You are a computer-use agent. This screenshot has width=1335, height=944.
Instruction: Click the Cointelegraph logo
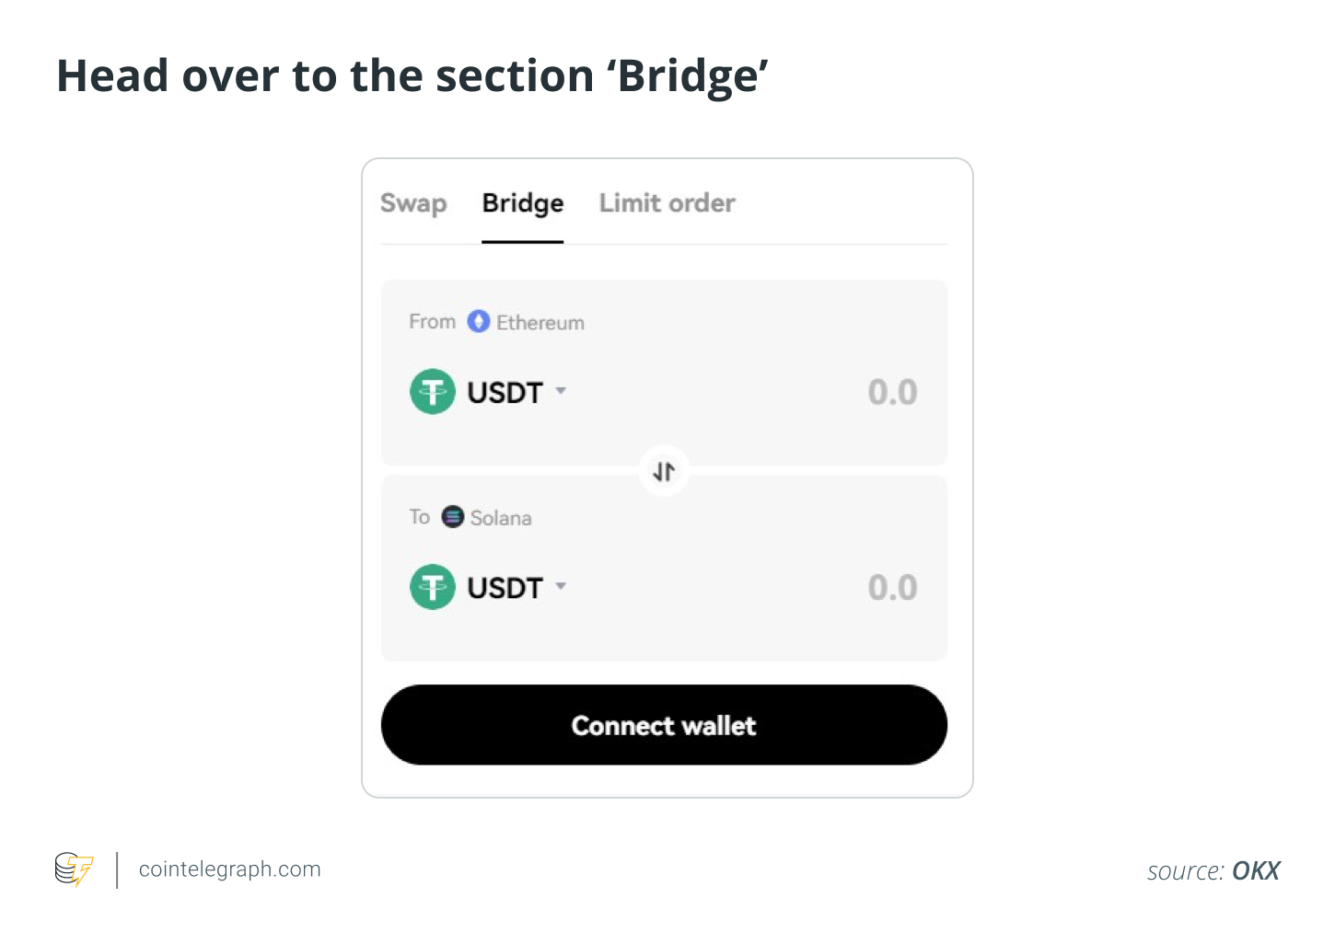pyautogui.click(x=74, y=868)
